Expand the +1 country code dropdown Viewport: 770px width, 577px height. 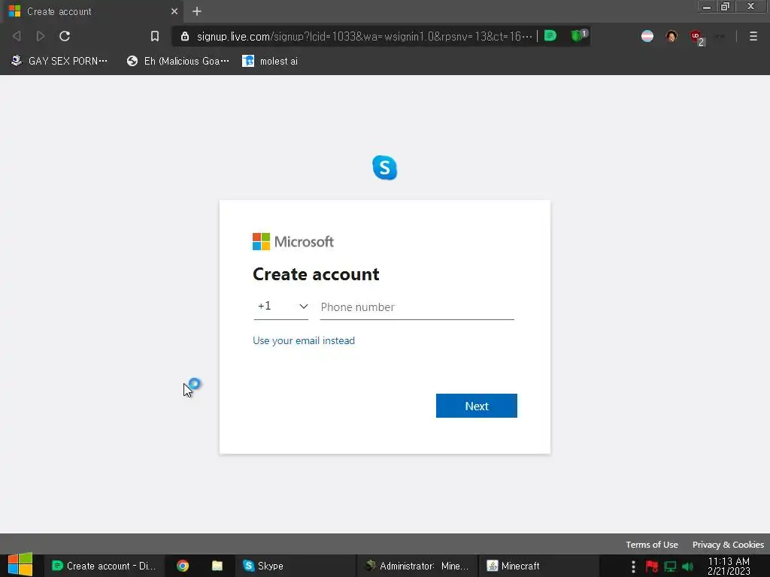click(281, 307)
